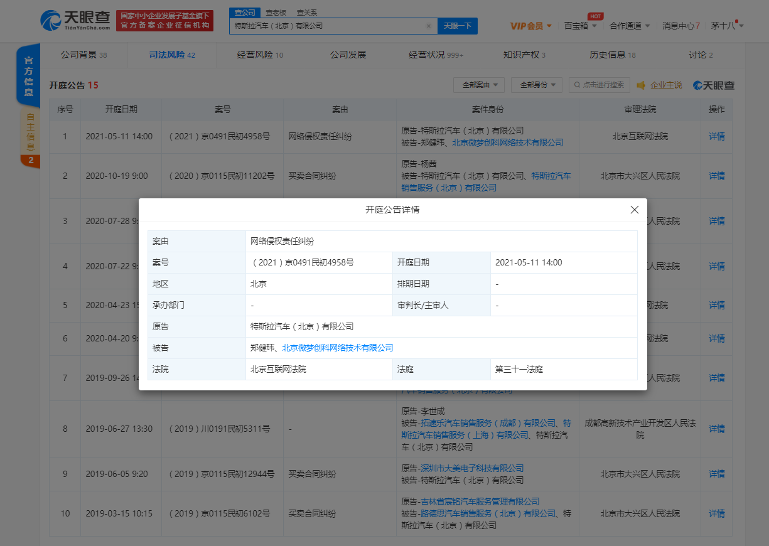Switch to the 经营风险 tab
This screenshot has height=546, width=769.
[260, 55]
